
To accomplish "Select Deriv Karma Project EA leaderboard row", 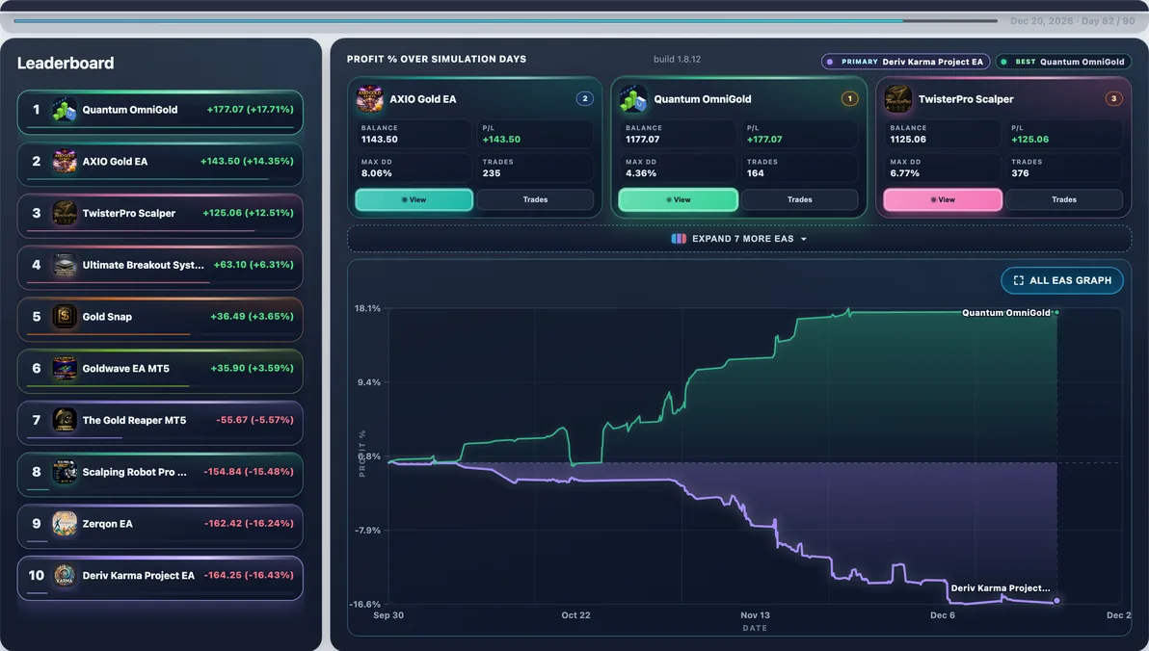I will coord(160,578).
